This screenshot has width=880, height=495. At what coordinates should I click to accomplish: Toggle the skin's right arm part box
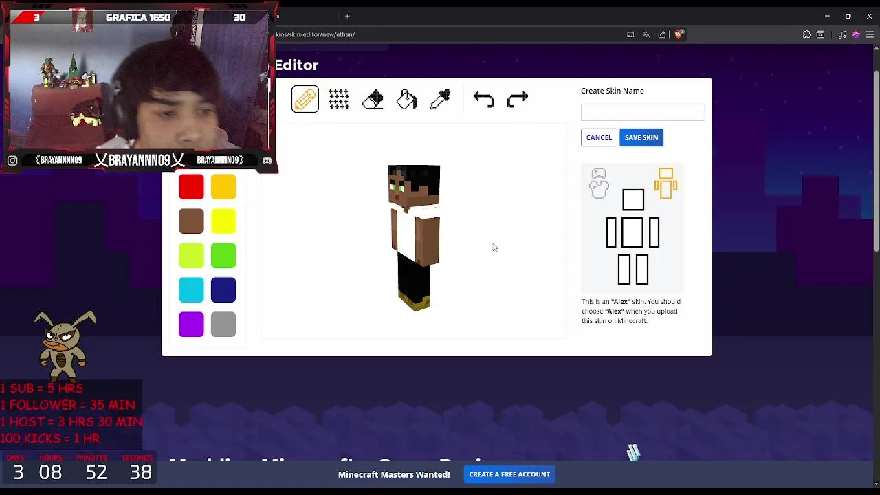pyautogui.click(x=611, y=232)
